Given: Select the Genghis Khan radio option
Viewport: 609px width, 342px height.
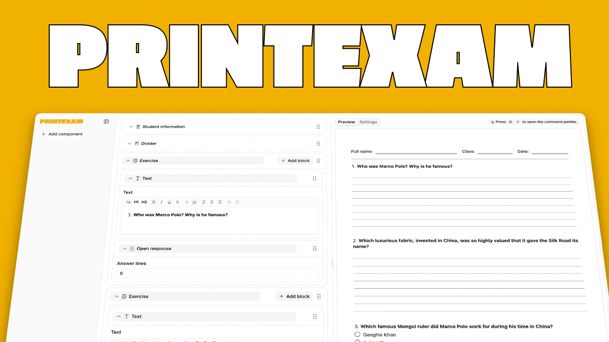Looking at the screenshot, I should [357, 335].
